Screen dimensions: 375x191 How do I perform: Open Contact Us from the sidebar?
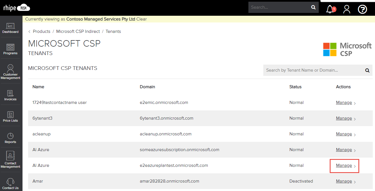[x=10, y=182]
